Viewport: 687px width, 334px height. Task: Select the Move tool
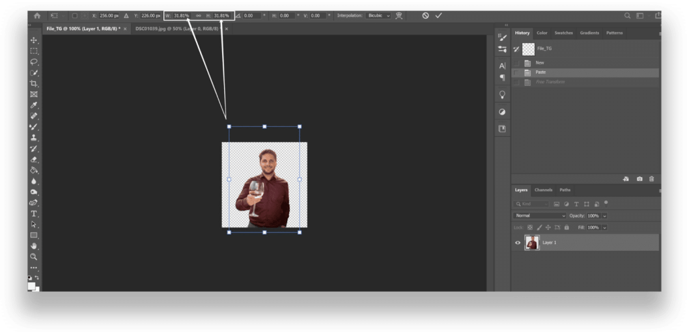[x=34, y=40]
